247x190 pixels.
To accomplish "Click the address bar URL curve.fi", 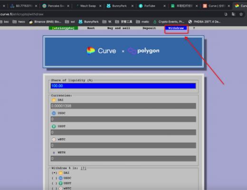I will pyautogui.click(x=22, y=14).
